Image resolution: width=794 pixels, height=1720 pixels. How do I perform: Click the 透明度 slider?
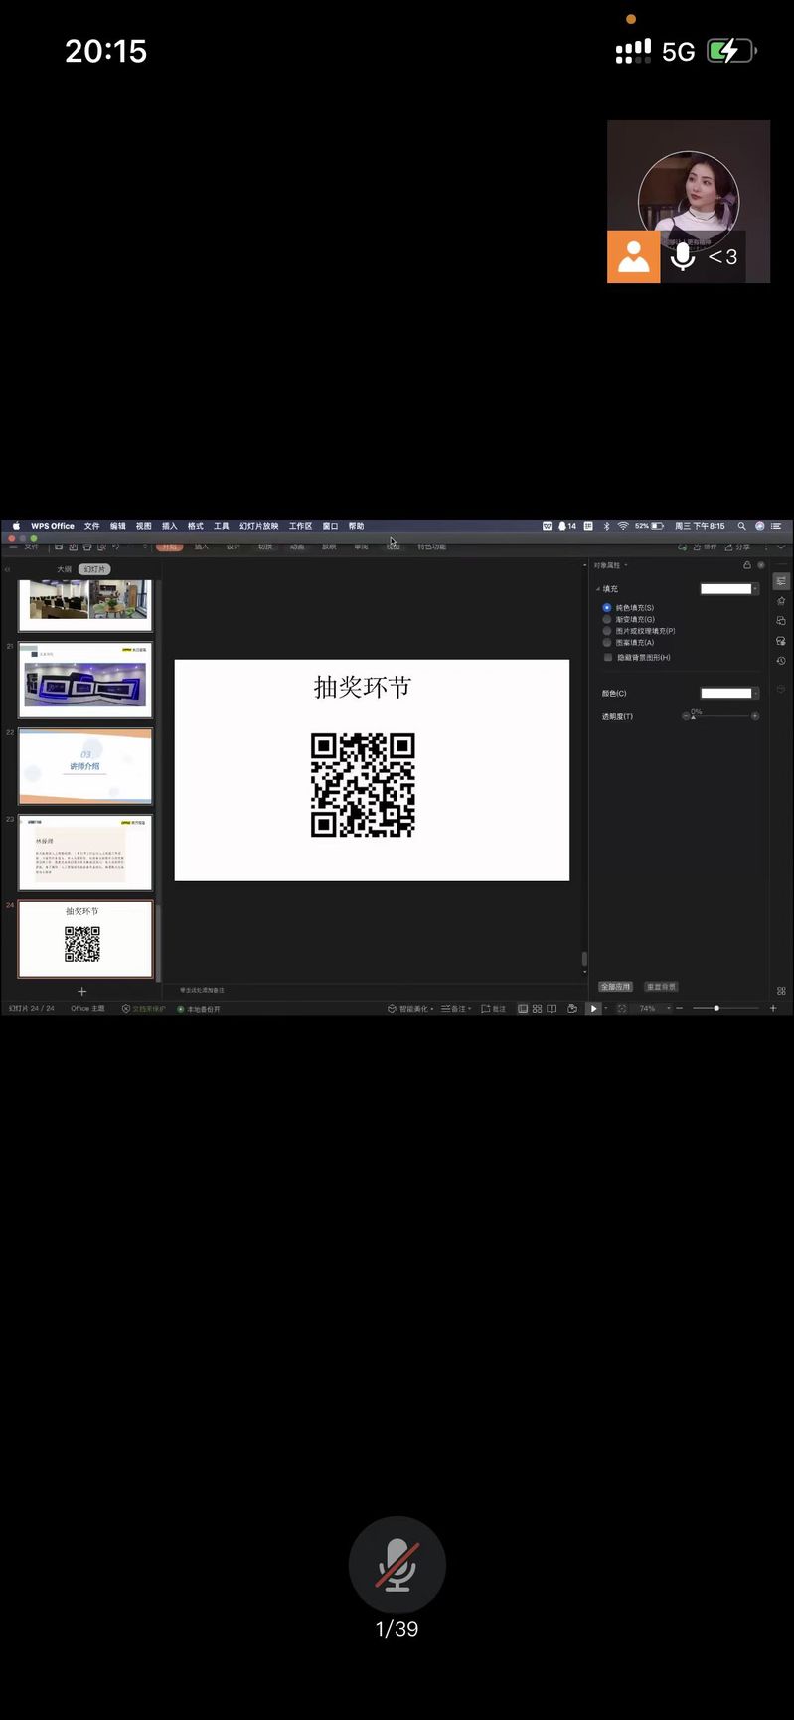(720, 716)
